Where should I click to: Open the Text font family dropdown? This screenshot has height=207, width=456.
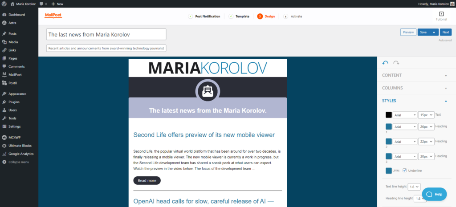pyautogui.click(x=404, y=115)
